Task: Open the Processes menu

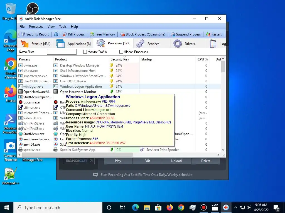Action: point(36,26)
